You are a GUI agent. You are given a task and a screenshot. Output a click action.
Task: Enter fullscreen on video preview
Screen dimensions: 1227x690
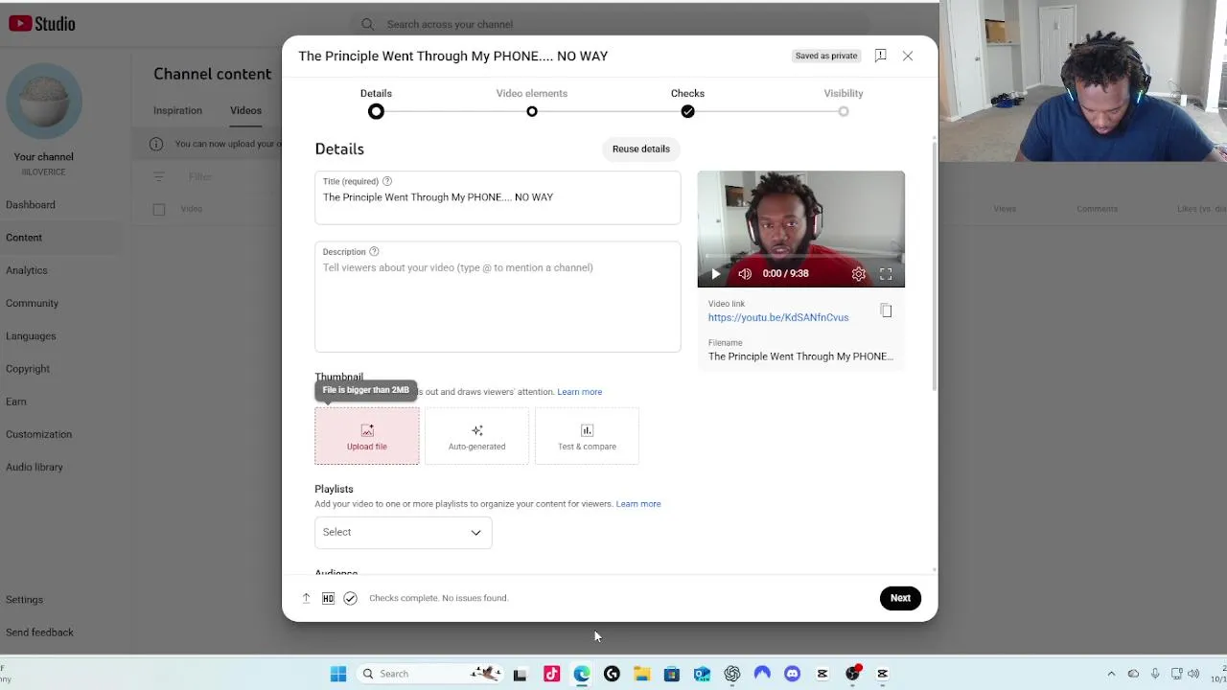886,274
